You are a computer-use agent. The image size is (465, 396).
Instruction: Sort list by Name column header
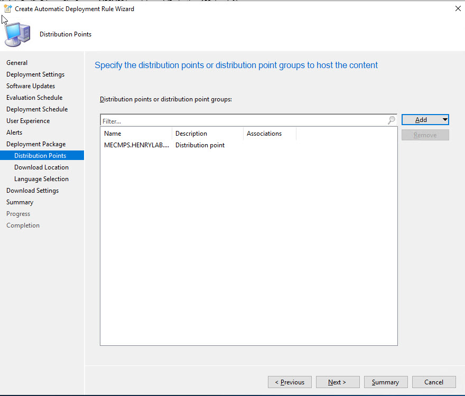(x=136, y=134)
